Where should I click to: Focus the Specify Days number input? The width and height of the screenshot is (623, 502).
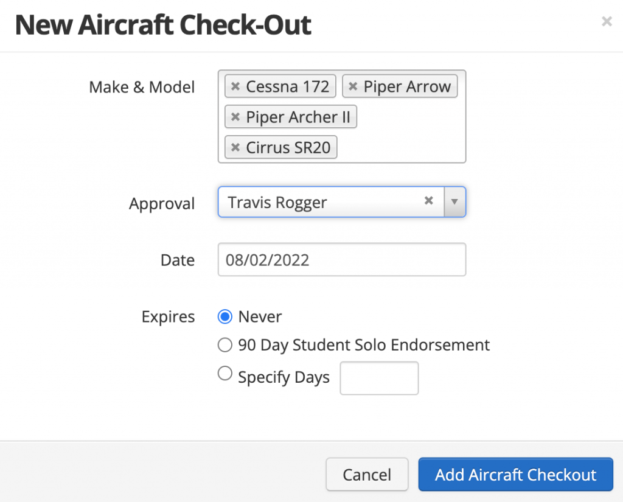tap(379, 378)
